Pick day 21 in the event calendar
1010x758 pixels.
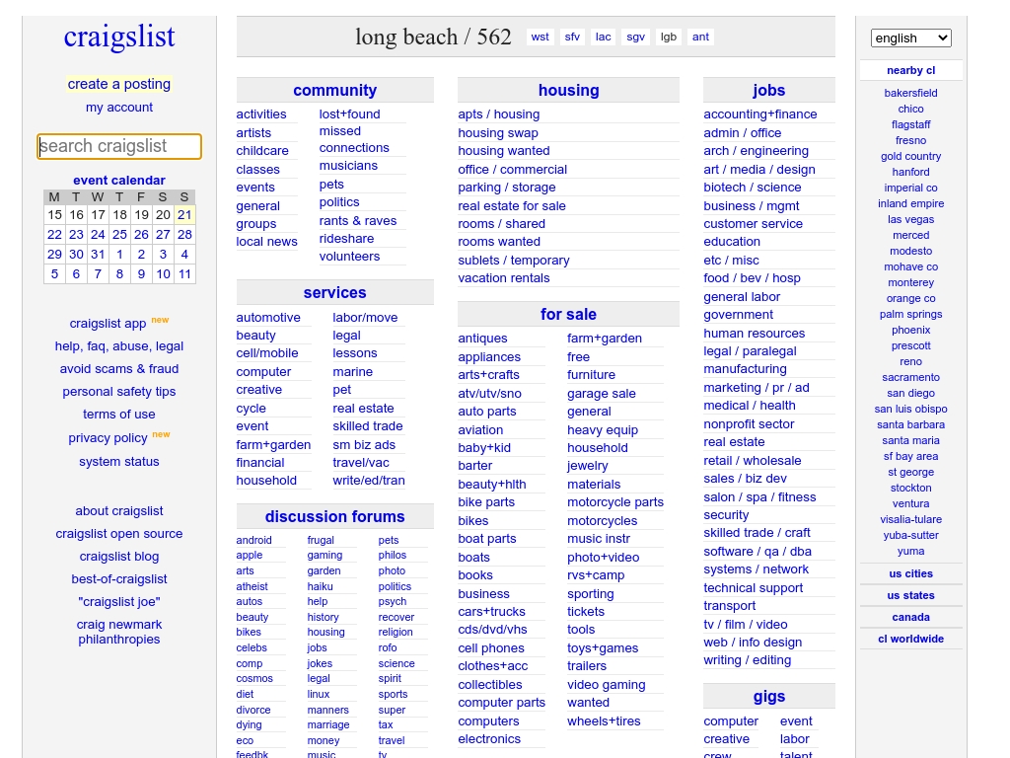click(x=184, y=214)
